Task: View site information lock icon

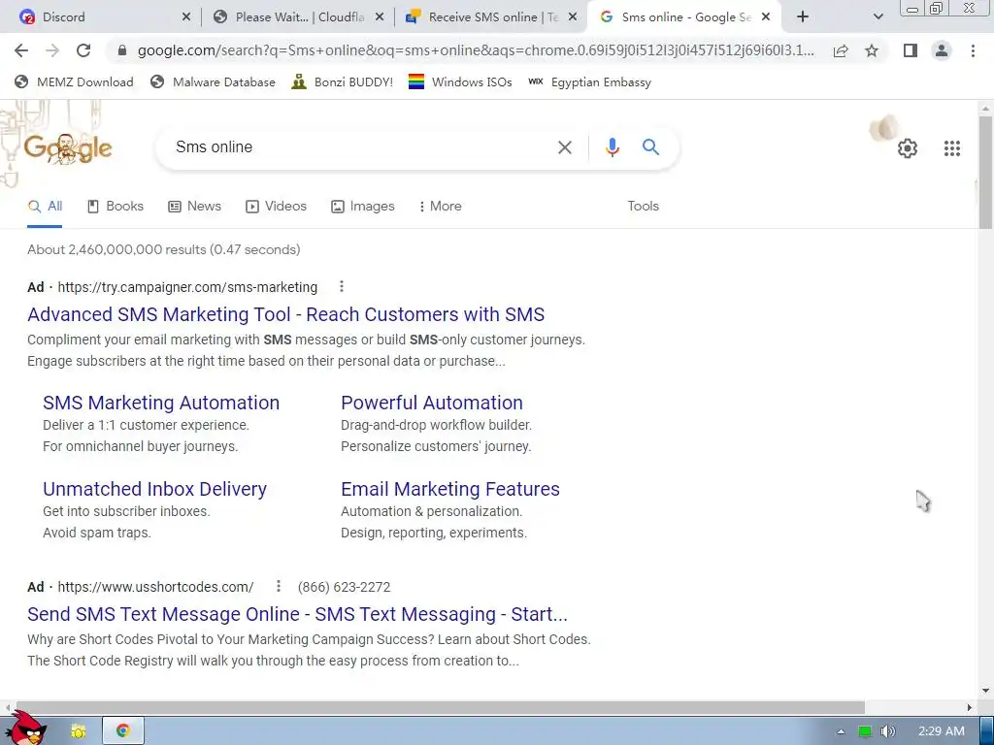Action: pos(122,50)
